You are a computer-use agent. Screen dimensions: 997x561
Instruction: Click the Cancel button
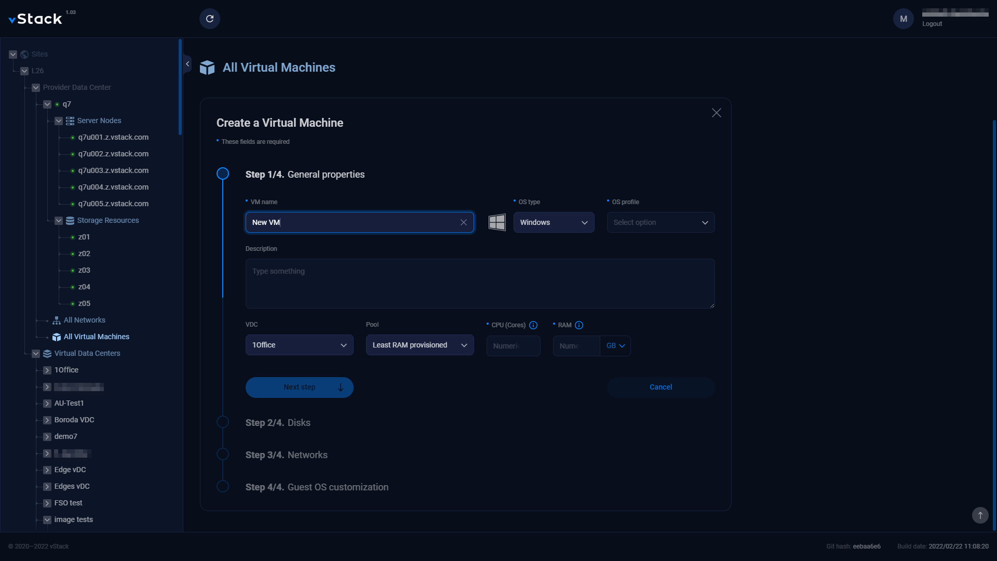coord(661,388)
